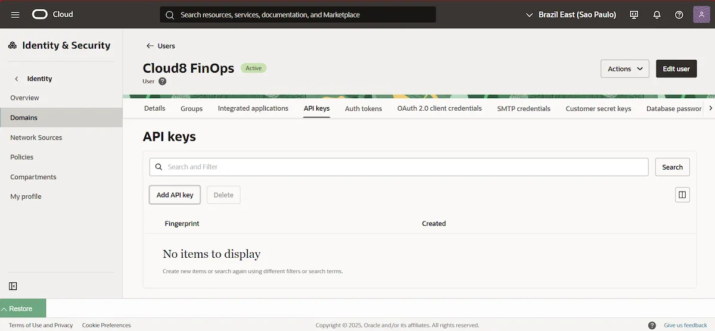715x331 pixels.
Task: Click the help icon beside User label
Action: (162, 82)
